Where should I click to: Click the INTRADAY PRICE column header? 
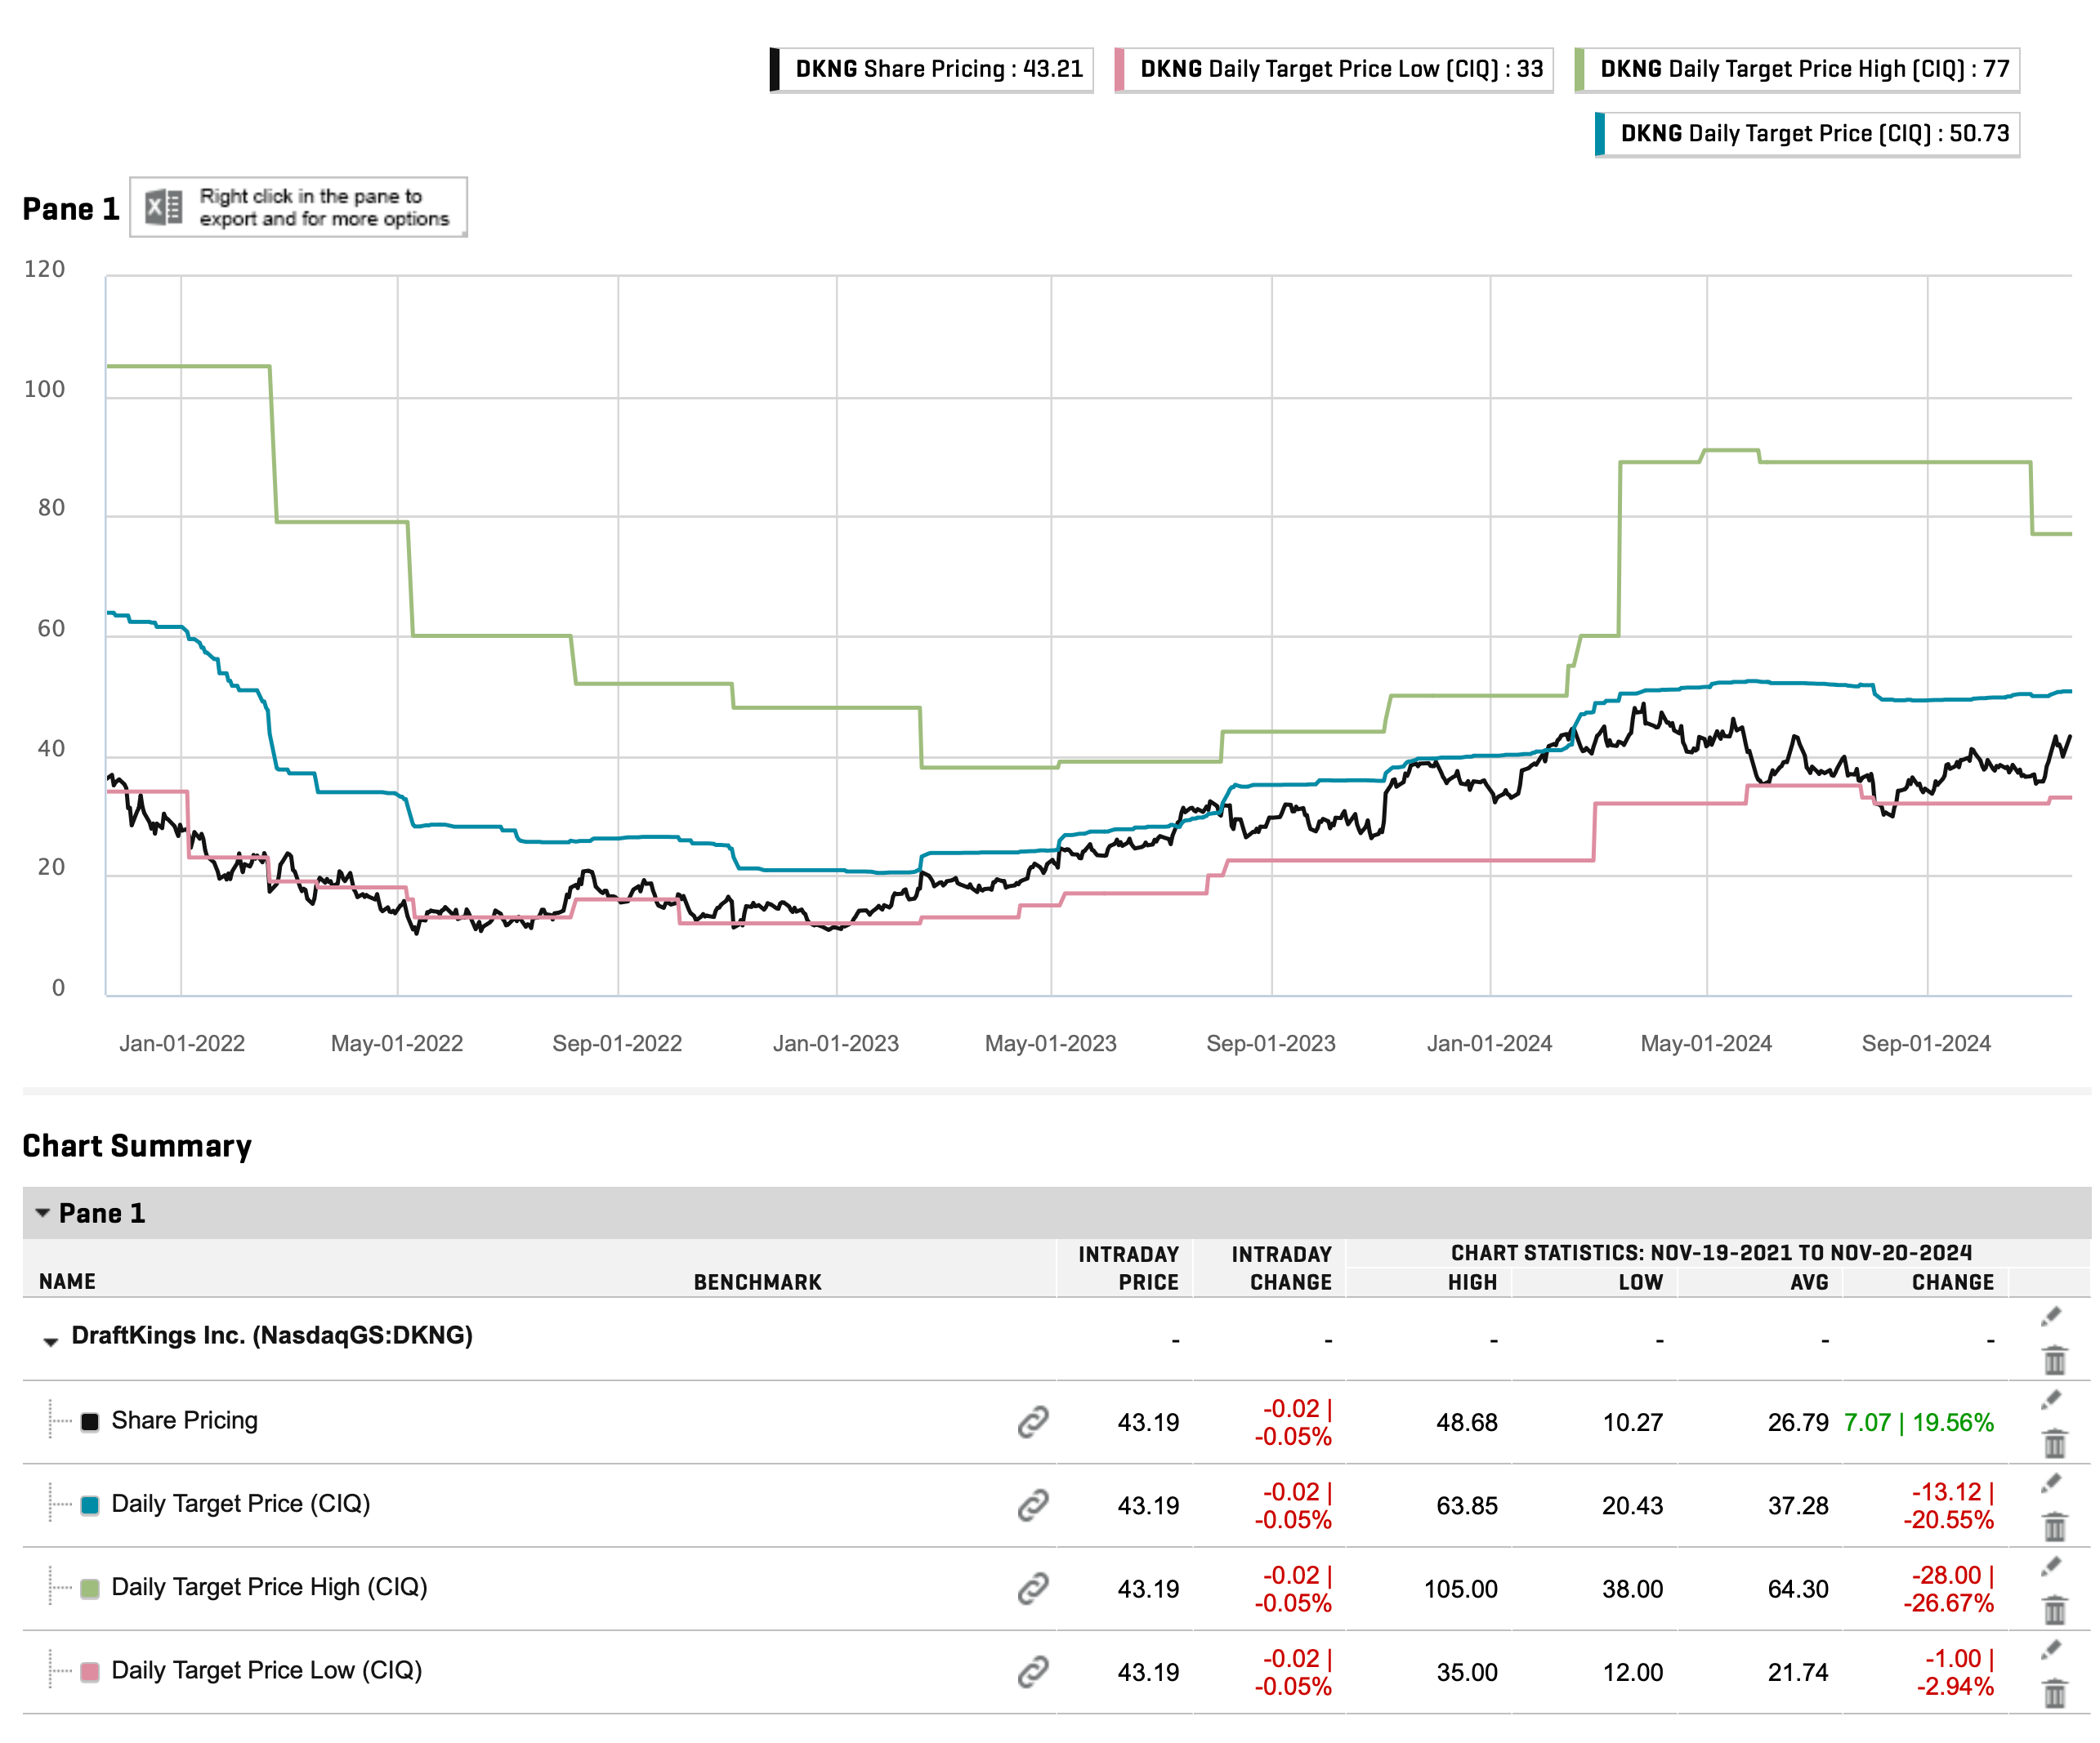pyautogui.click(x=1128, y=1268)
